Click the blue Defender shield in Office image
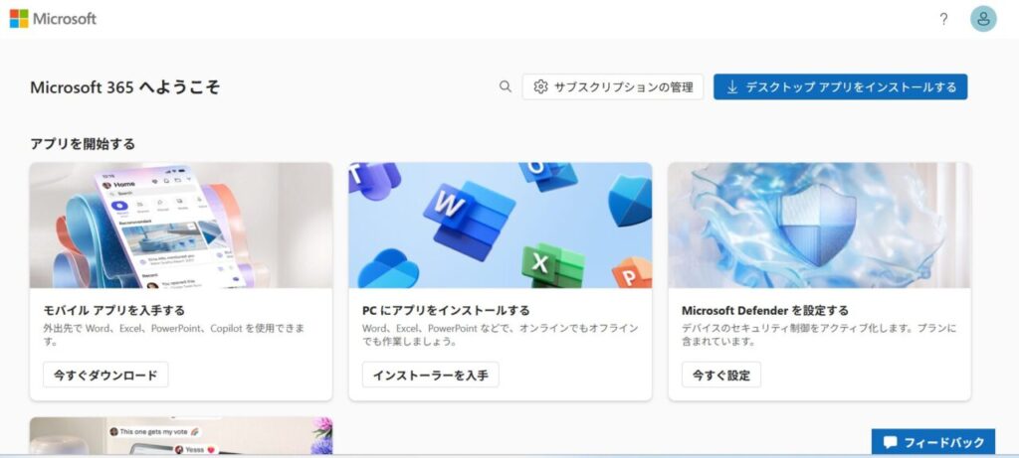Viewport: 1019px width, 458px height. (629, 201)
